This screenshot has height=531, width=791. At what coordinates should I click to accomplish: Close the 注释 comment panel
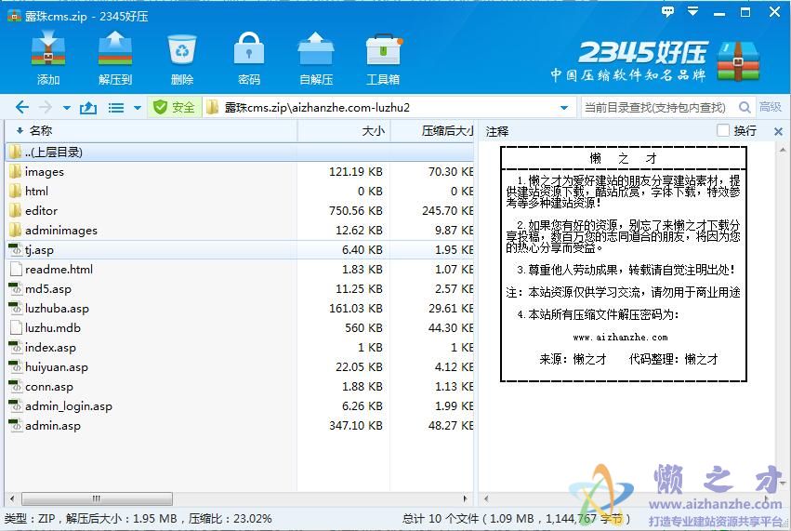778,131
